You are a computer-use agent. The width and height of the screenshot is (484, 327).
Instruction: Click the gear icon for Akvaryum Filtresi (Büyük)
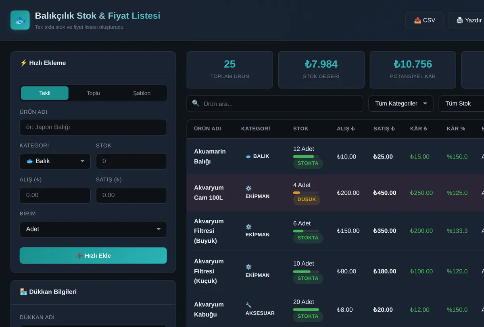(x=248, y=227)
